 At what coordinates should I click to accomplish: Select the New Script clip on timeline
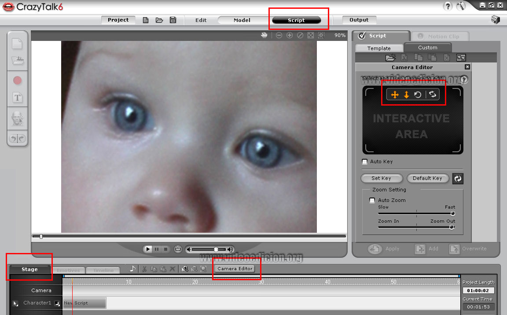coord(84,303)
